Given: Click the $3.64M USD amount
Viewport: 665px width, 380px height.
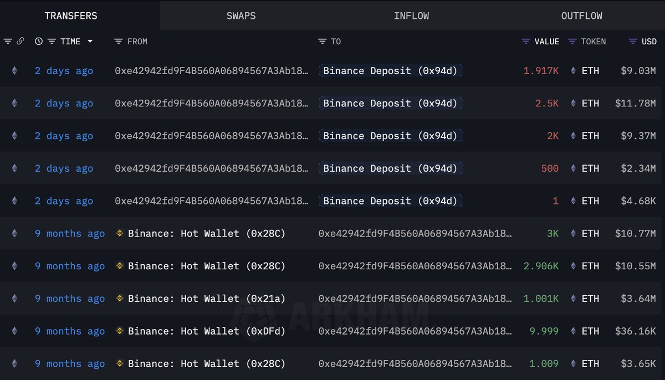Looking at the screenshot, I should 638,299.
